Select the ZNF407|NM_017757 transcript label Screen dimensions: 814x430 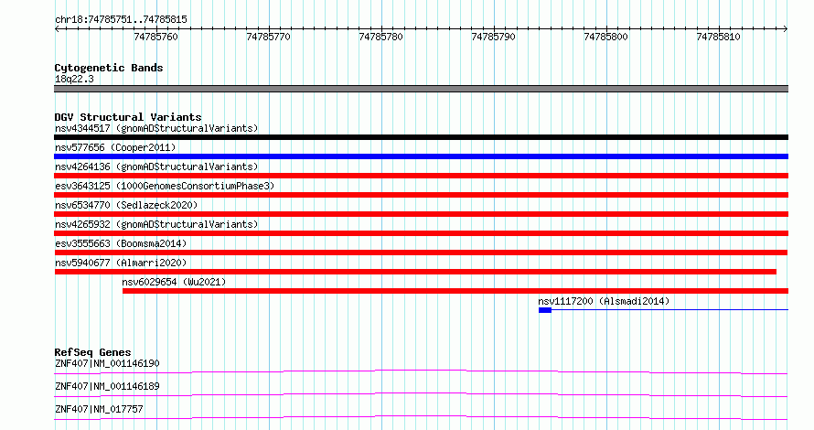pos(99,409)
